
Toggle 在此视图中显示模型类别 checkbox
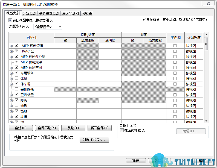pyautogui.click(x=10, y=20)
